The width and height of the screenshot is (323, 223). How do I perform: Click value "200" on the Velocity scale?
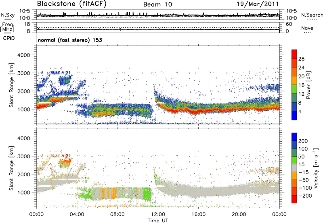coord(303,141)
